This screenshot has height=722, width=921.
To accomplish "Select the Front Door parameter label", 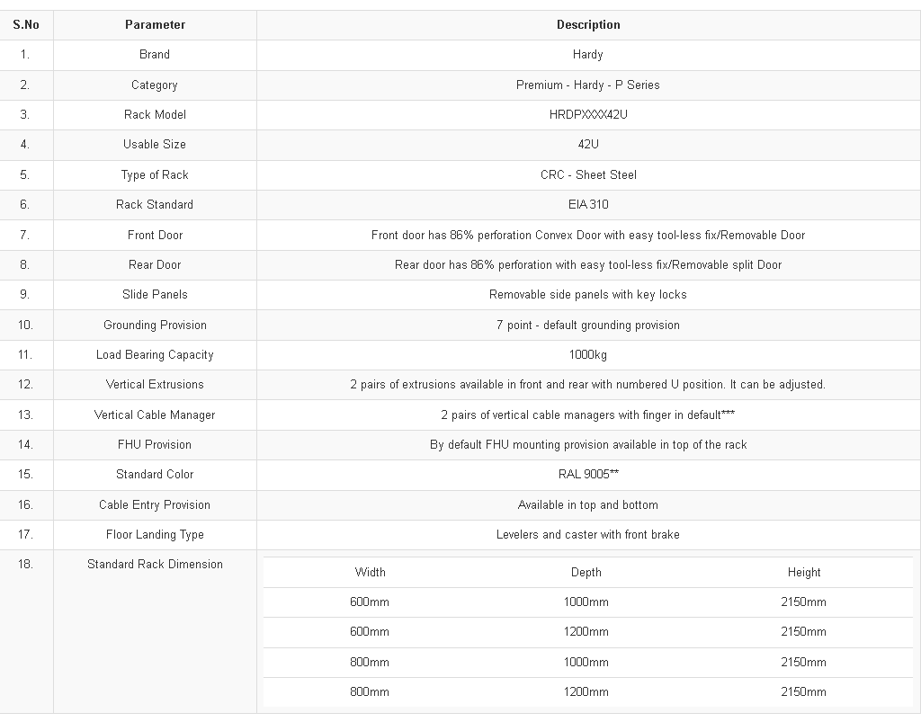I will click(155, 236).
